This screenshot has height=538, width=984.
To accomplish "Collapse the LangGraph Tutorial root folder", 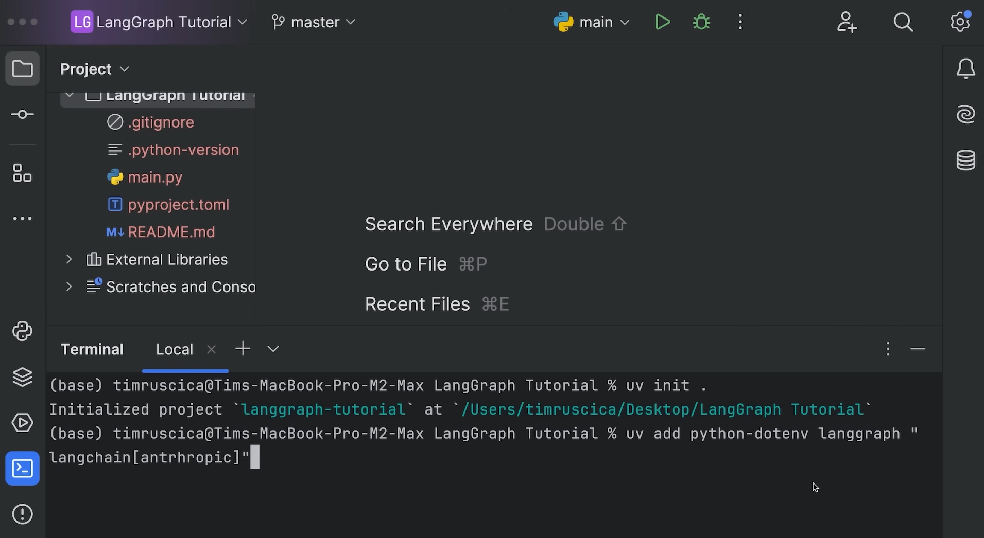I will click(70, 96).
